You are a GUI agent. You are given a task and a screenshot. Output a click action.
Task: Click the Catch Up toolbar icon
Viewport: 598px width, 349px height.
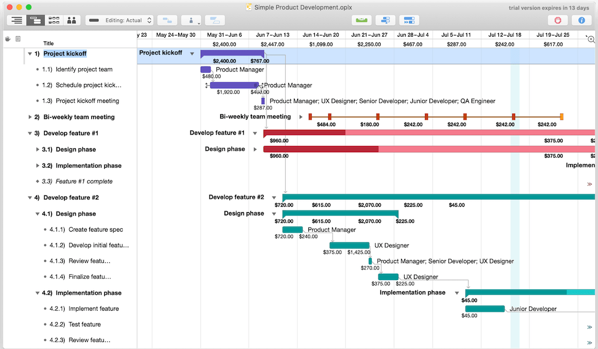point(385,20)
